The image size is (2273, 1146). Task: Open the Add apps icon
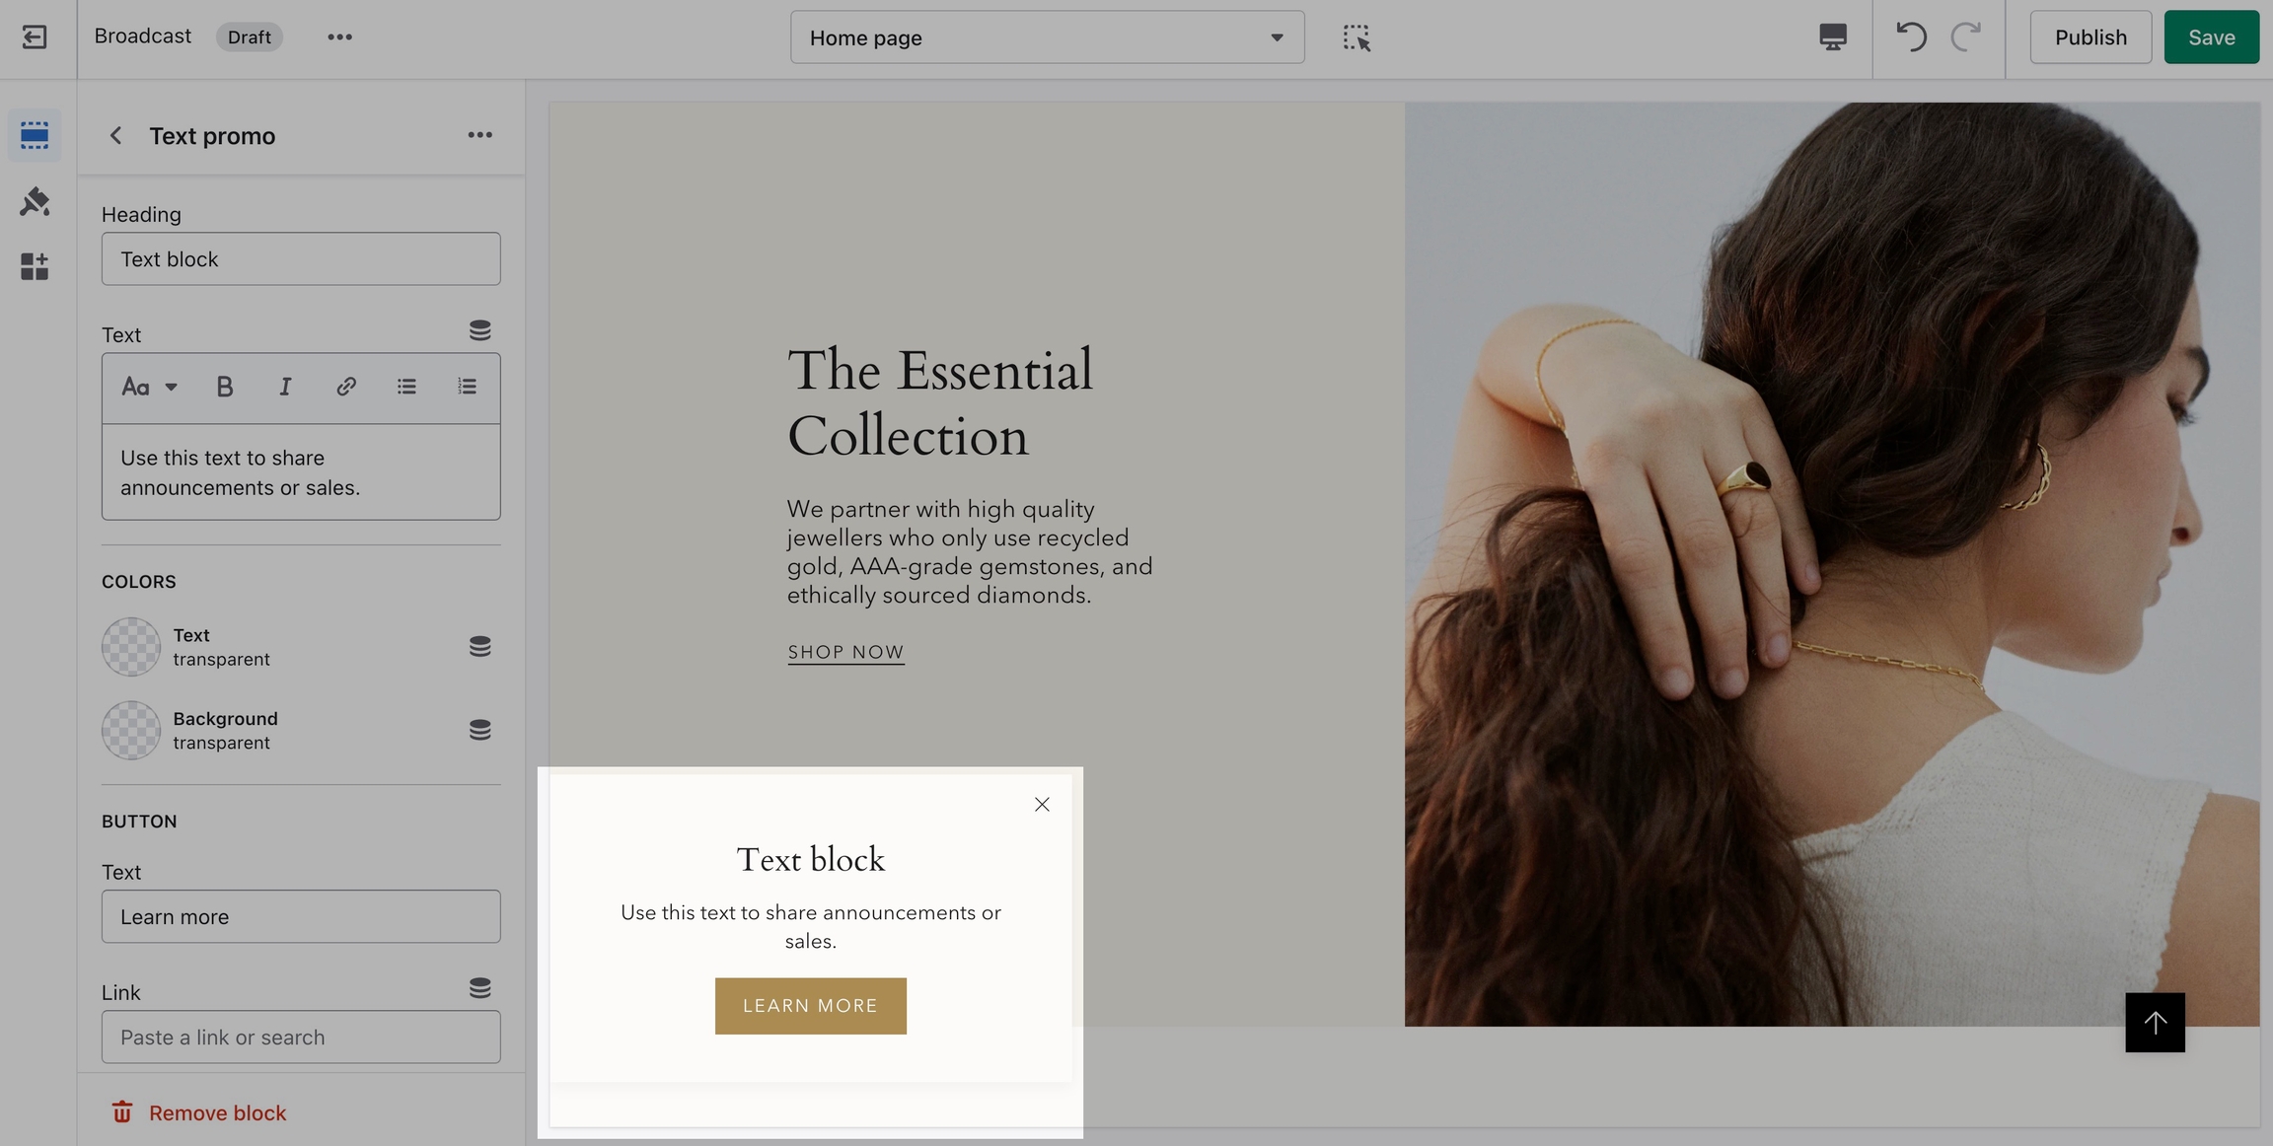pyautogui.click(x=35, y=266)
